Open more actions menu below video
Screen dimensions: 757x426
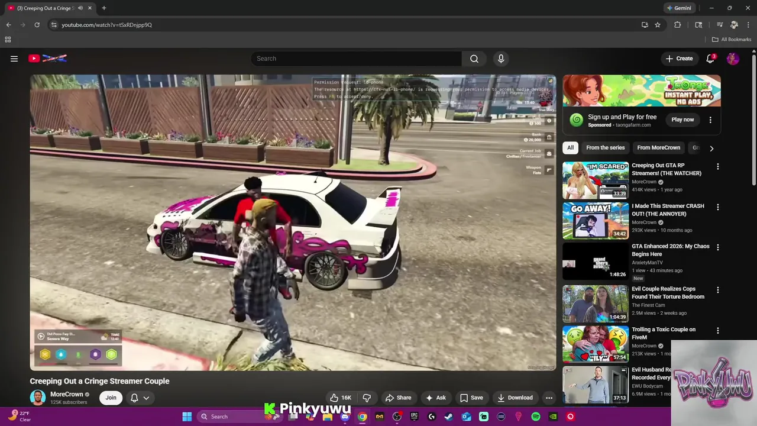549,398
